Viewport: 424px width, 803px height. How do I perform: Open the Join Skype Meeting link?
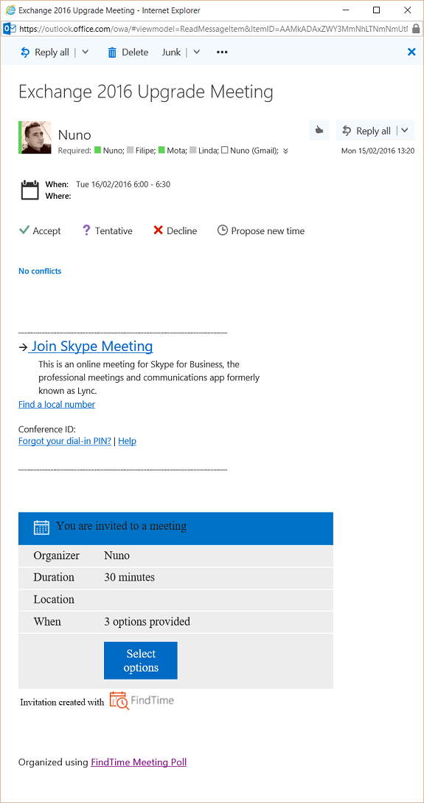coord(91,346)
